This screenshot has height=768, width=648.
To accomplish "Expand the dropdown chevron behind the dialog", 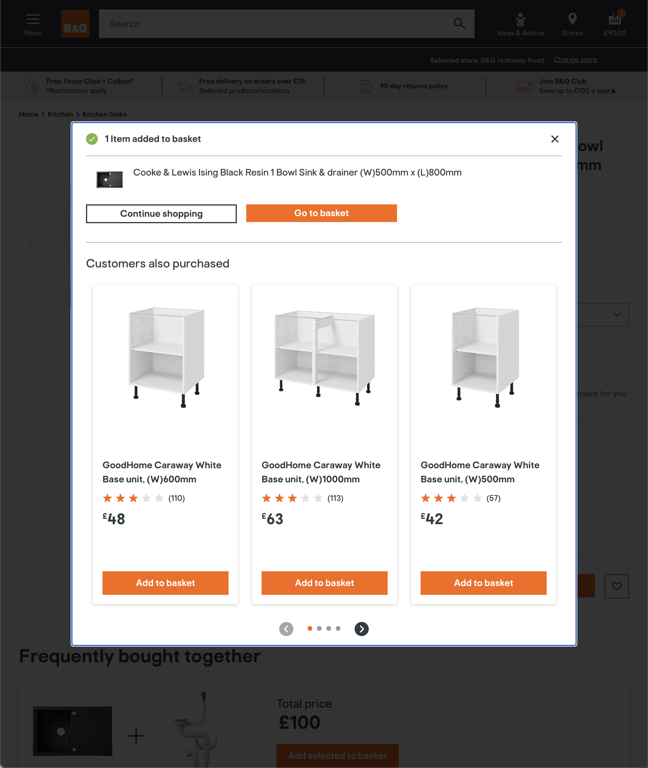I will click(617, 315).
